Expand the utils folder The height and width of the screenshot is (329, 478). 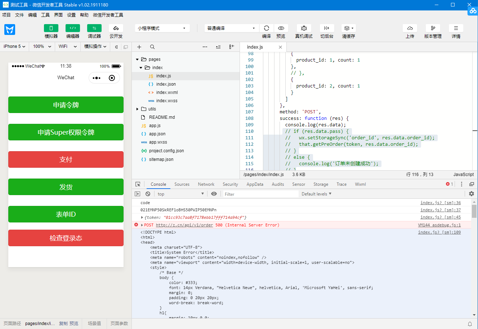coord(137,109)
